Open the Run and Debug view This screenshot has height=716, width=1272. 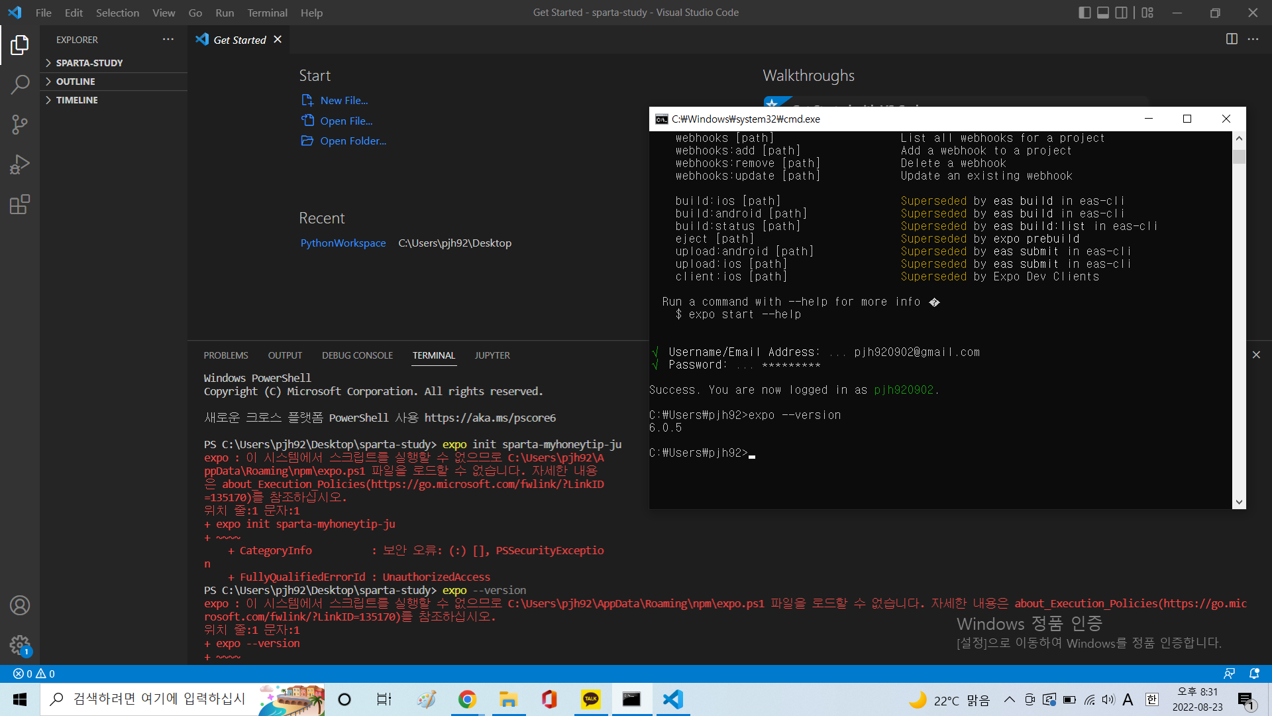[x=20, y=164]
